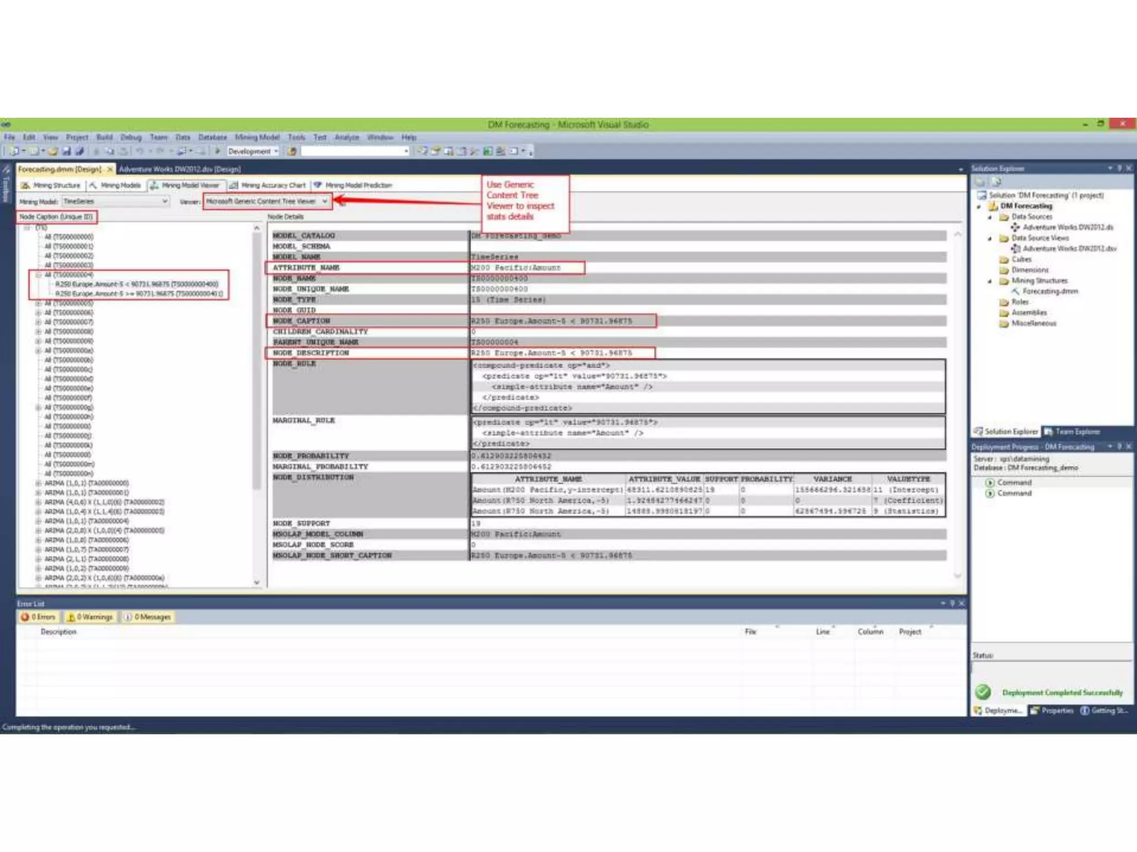The image size is (1137, 852).
Task: Select the ARIMA (1,0,7) tree node
Action: pyautogui.click(x=86, y=550)
